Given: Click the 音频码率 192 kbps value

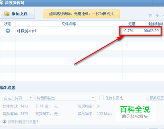Looking at the screenshot, I should 104,114.
